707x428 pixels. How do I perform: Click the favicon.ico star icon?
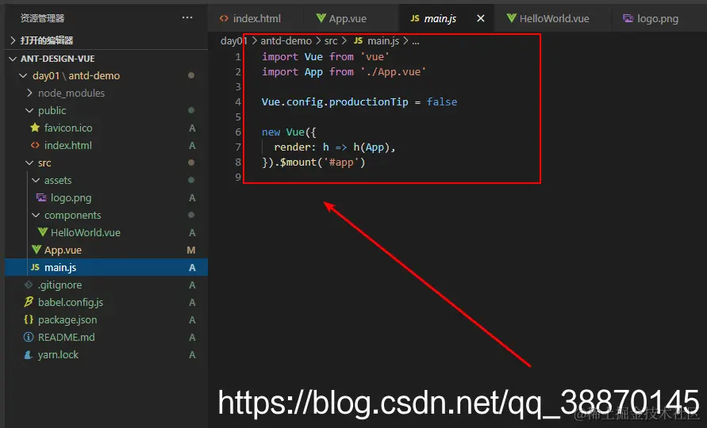[x=35, y=128]
